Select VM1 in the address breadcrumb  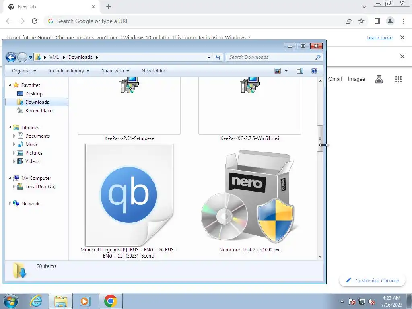click(x=54, y=57)
